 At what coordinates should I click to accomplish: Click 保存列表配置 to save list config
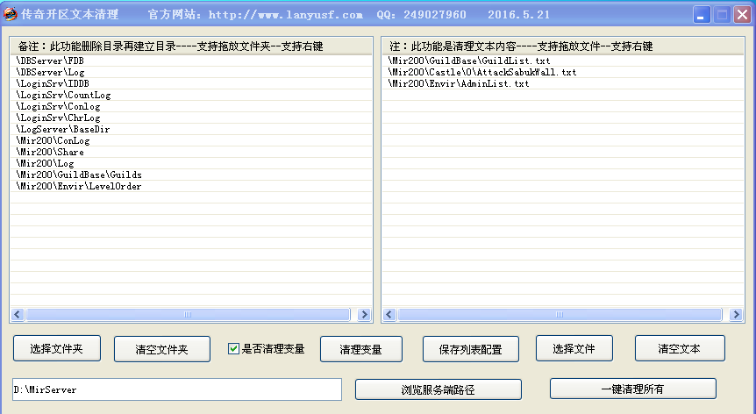point(470,349)
